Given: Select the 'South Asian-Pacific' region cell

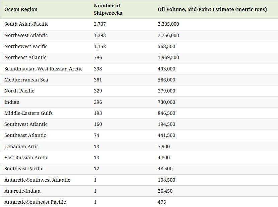Looking at the screenshot, I should click(26, 24).
